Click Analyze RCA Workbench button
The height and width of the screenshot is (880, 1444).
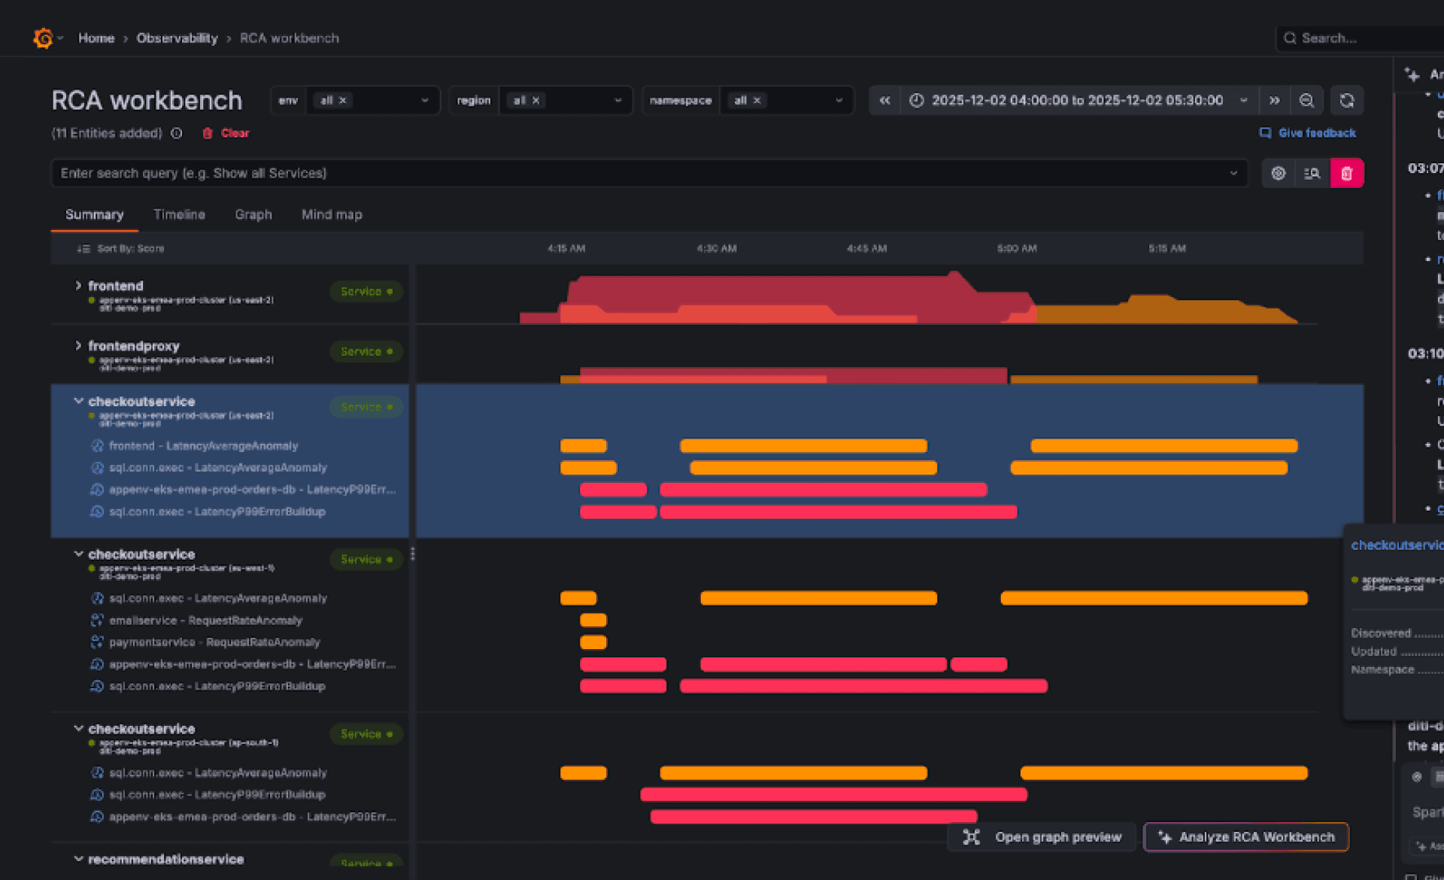pyautogui.click(x=1246, y=837)
